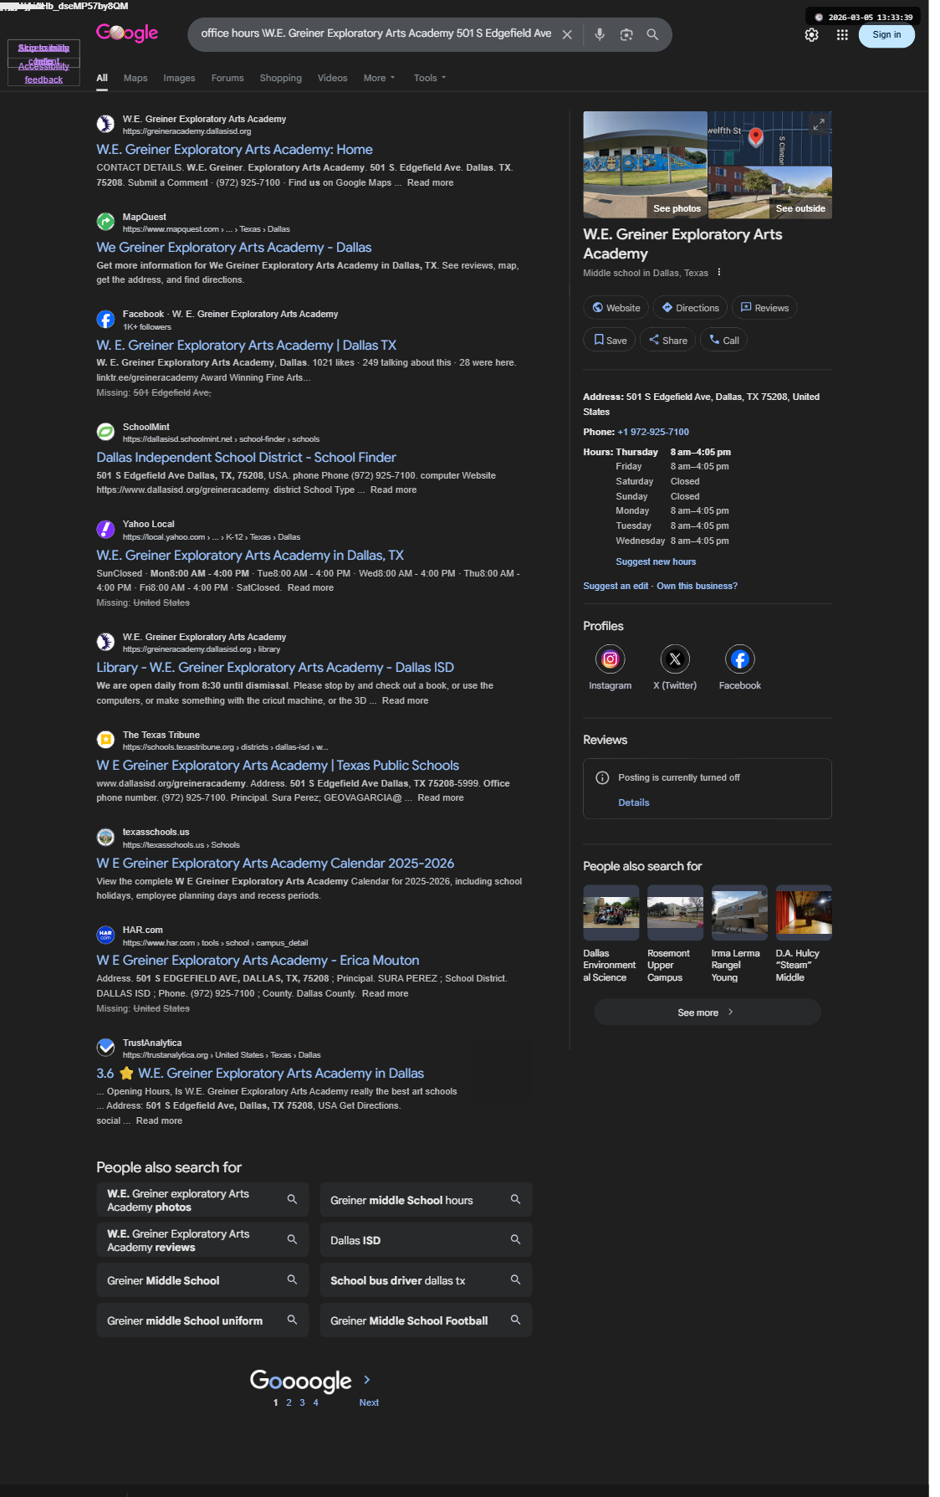Save the place with the Save button
The width and height of the screenshot is (940, 1497).
point(610,340)
